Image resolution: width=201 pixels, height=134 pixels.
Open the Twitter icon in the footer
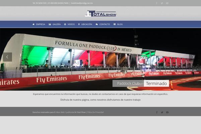pyautogui.click(x=162, y=112)
